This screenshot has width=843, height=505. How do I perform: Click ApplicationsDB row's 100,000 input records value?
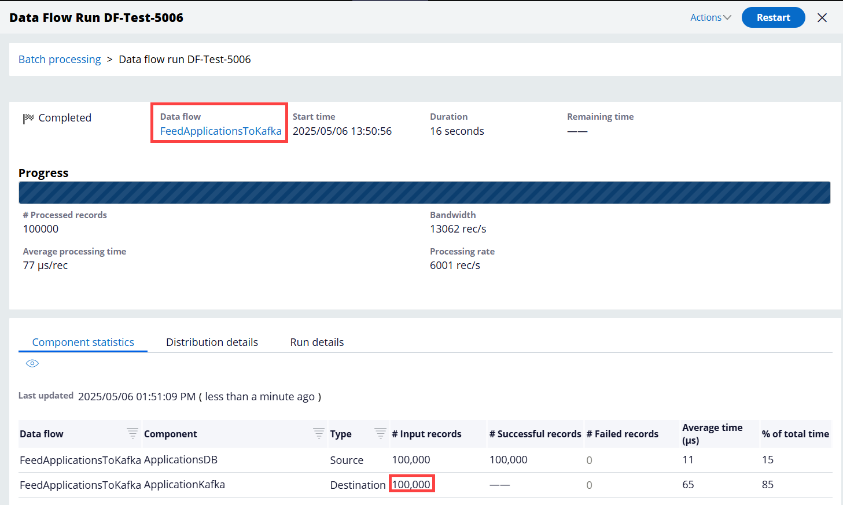(x=411, y=460)
